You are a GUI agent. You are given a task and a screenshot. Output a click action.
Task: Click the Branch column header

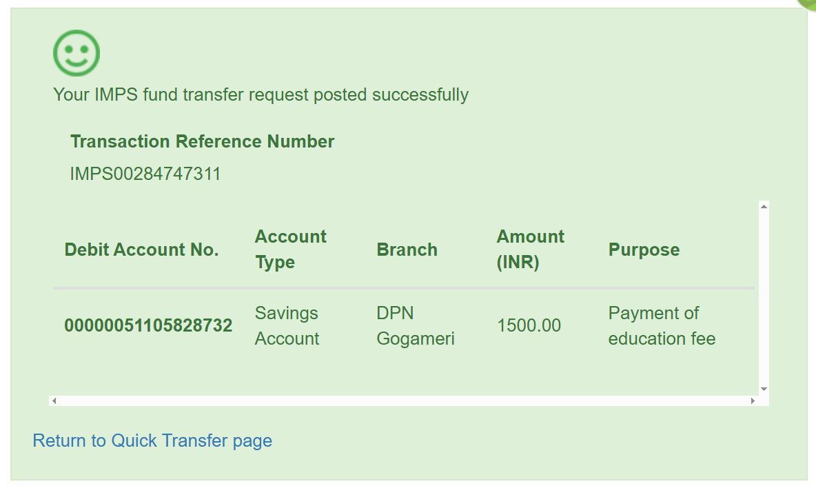pos(407,250)
